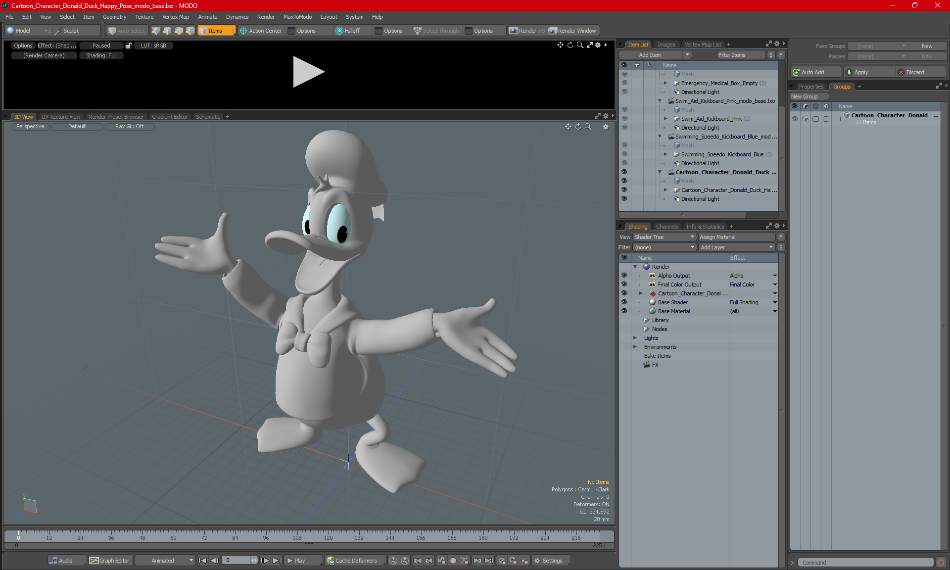Step to previous frame button
Viewport: 950px width, 570px height.
click(x=214, y=561)
